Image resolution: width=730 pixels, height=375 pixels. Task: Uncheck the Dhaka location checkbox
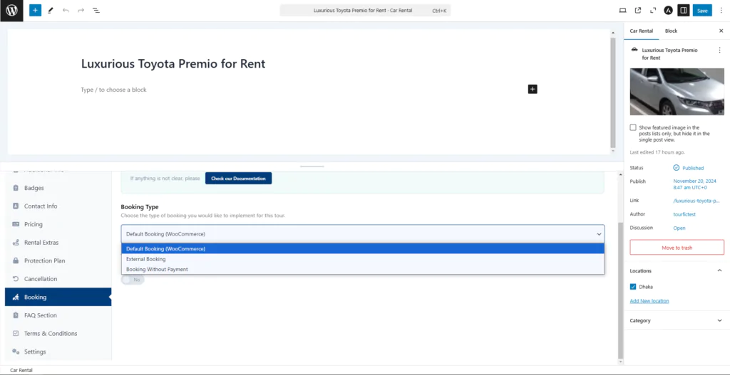point(633,287)
